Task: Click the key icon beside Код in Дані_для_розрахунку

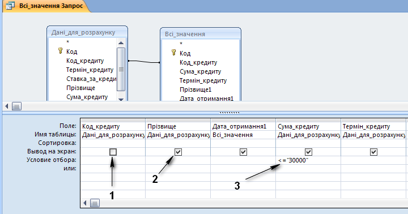Action: click(x=61, y=51)
